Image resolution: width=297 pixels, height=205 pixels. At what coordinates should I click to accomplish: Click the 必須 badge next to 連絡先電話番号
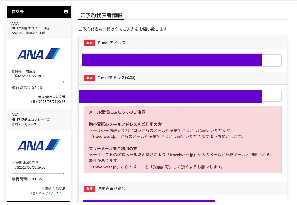(x=89, y=189)
